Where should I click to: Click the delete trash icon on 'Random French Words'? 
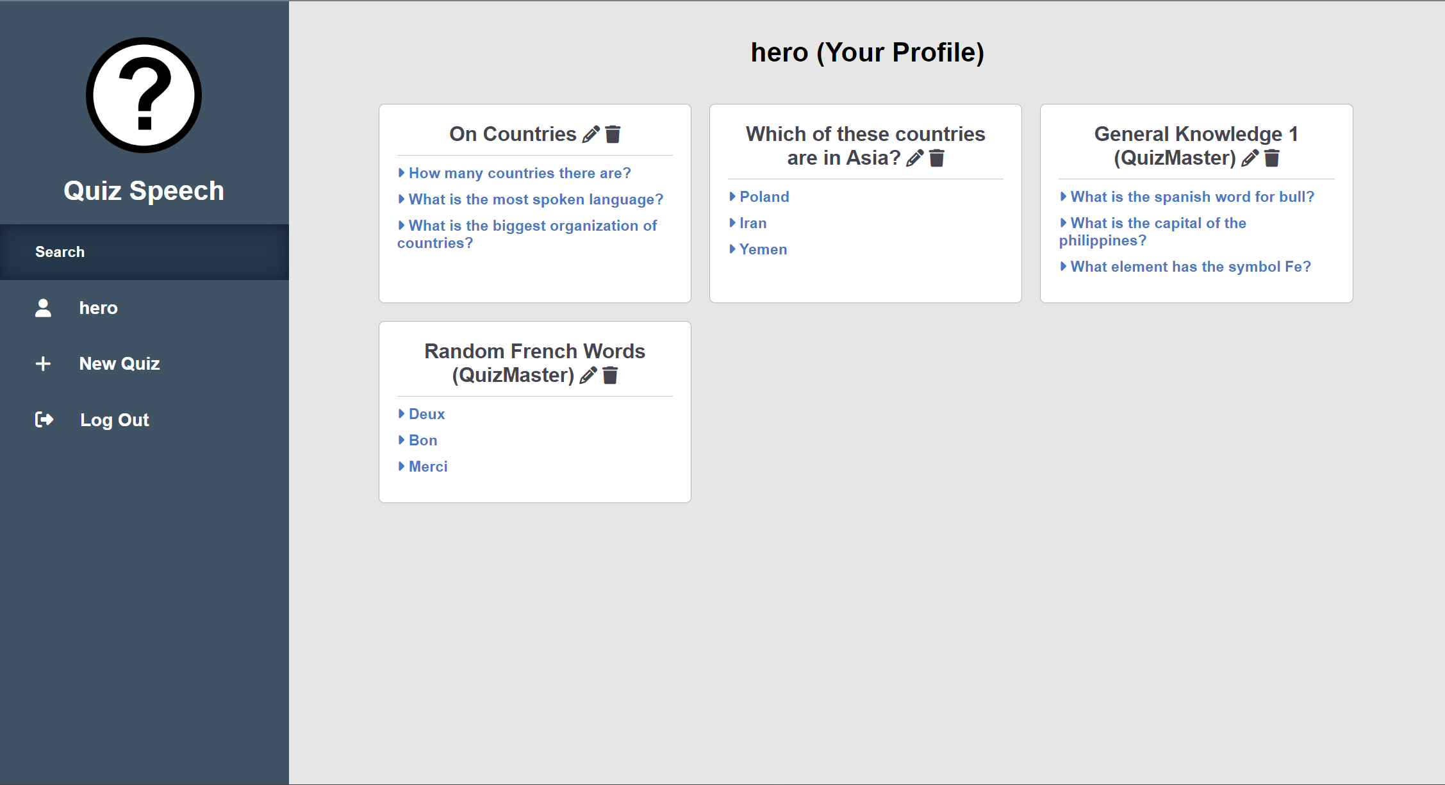[610, 375]
